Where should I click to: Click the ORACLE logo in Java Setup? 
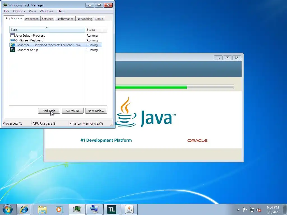197,141
